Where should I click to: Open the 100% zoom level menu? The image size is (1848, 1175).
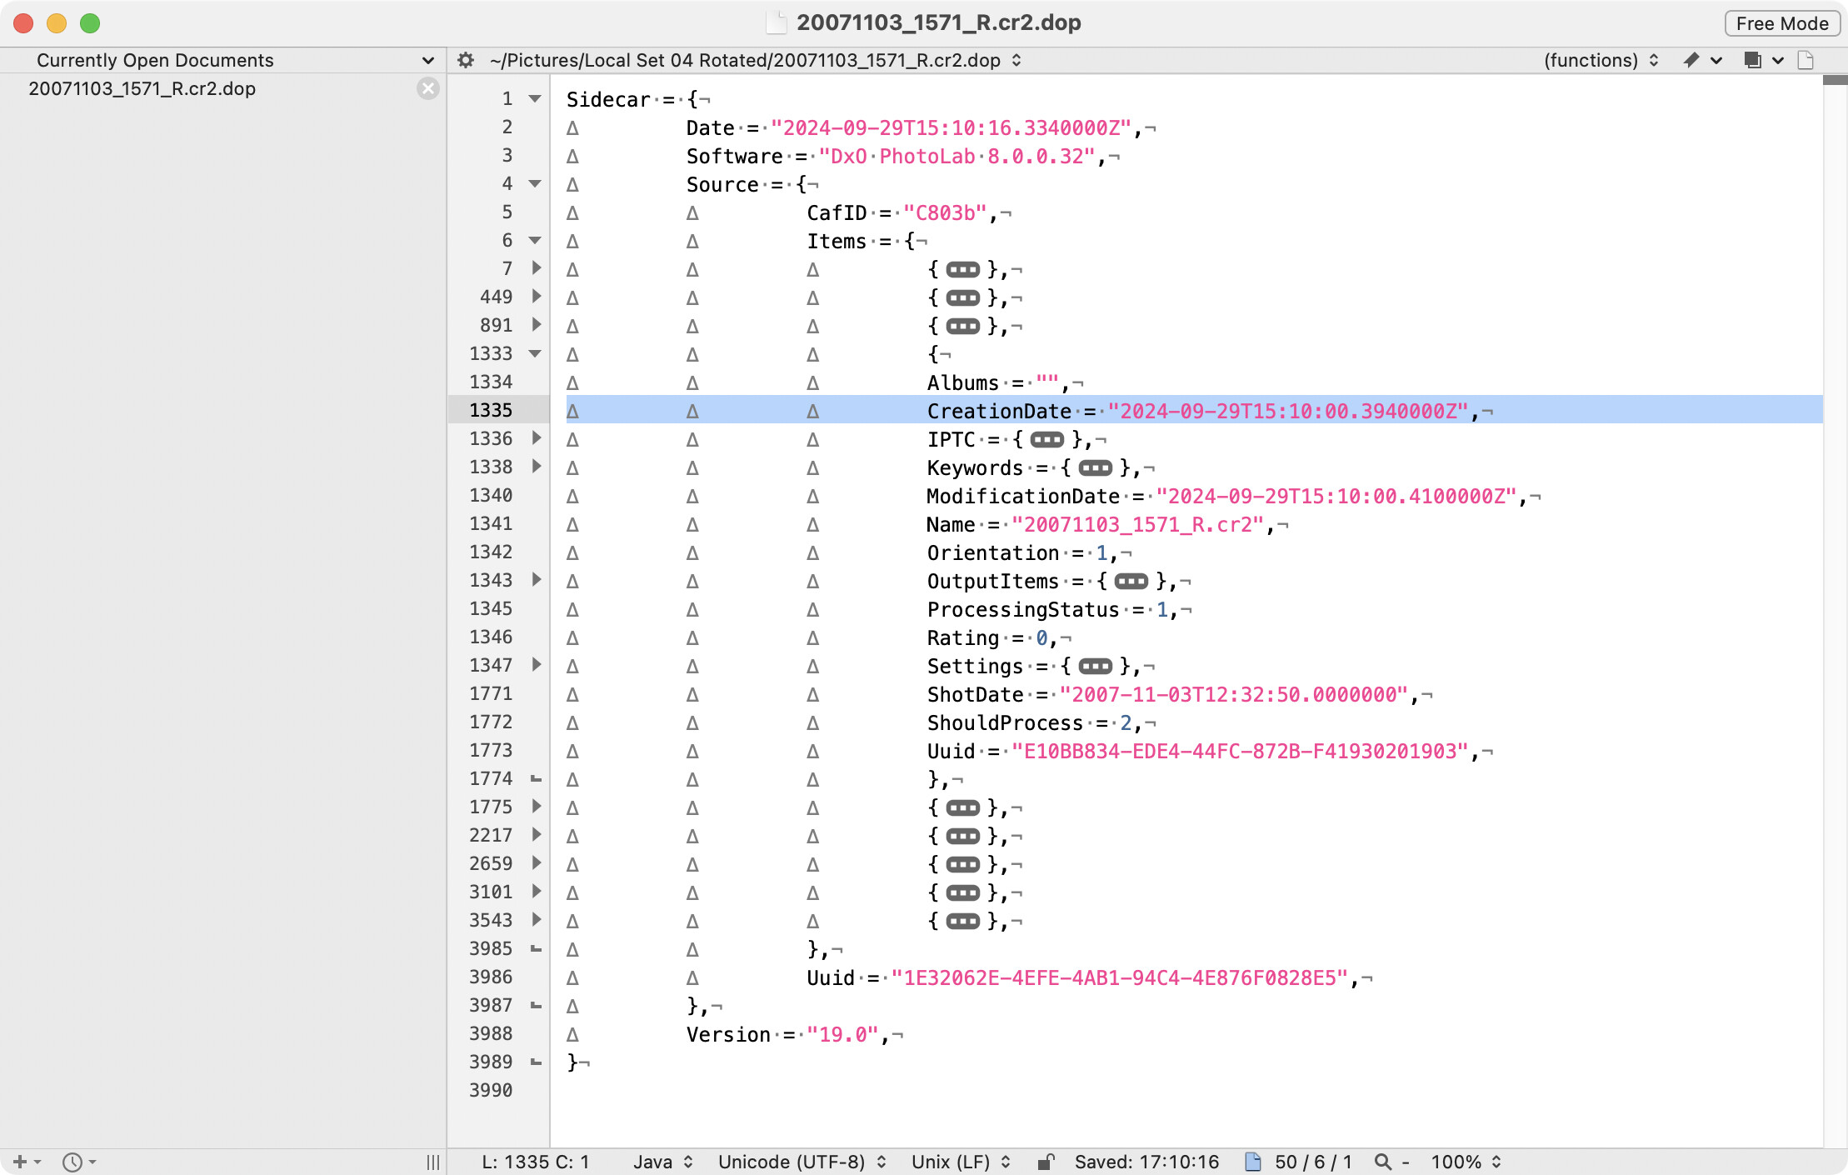pos(1466,1162)
